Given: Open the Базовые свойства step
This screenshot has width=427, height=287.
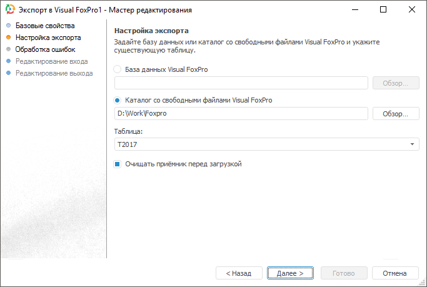Looking at the screenshot, I should coord(45,26).
